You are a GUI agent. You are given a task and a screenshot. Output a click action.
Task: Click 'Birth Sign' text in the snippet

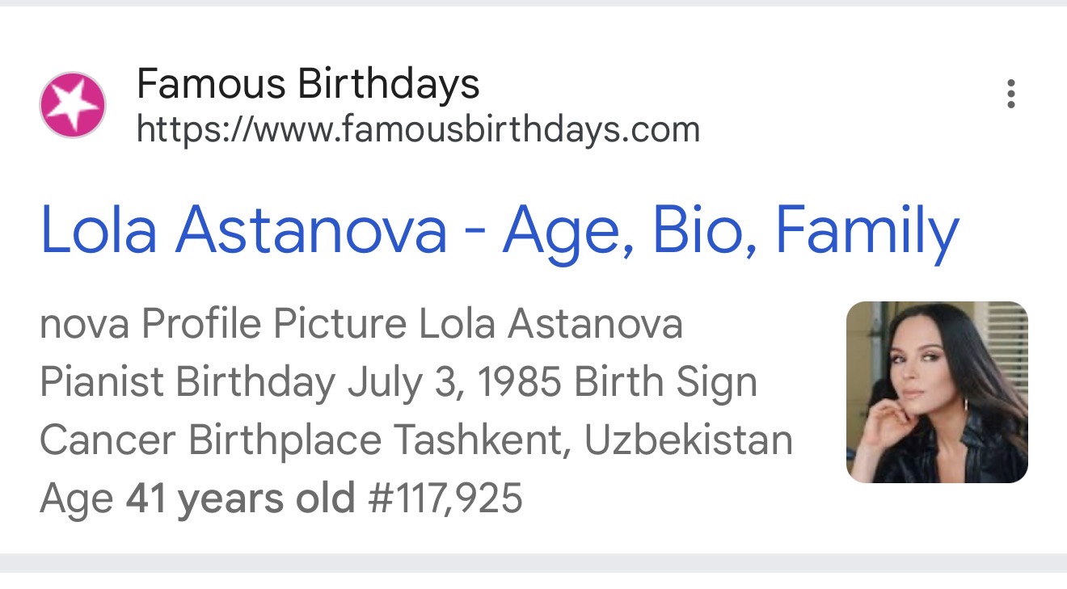(x=666, y=383)
